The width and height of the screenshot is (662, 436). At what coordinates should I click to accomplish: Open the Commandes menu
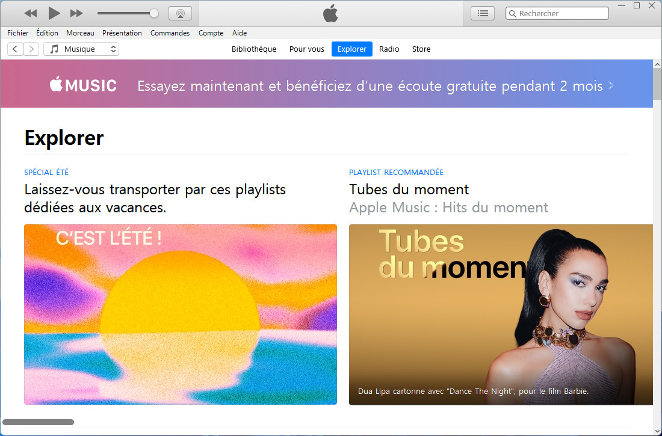pyautogui.click(x=170, y=33)
